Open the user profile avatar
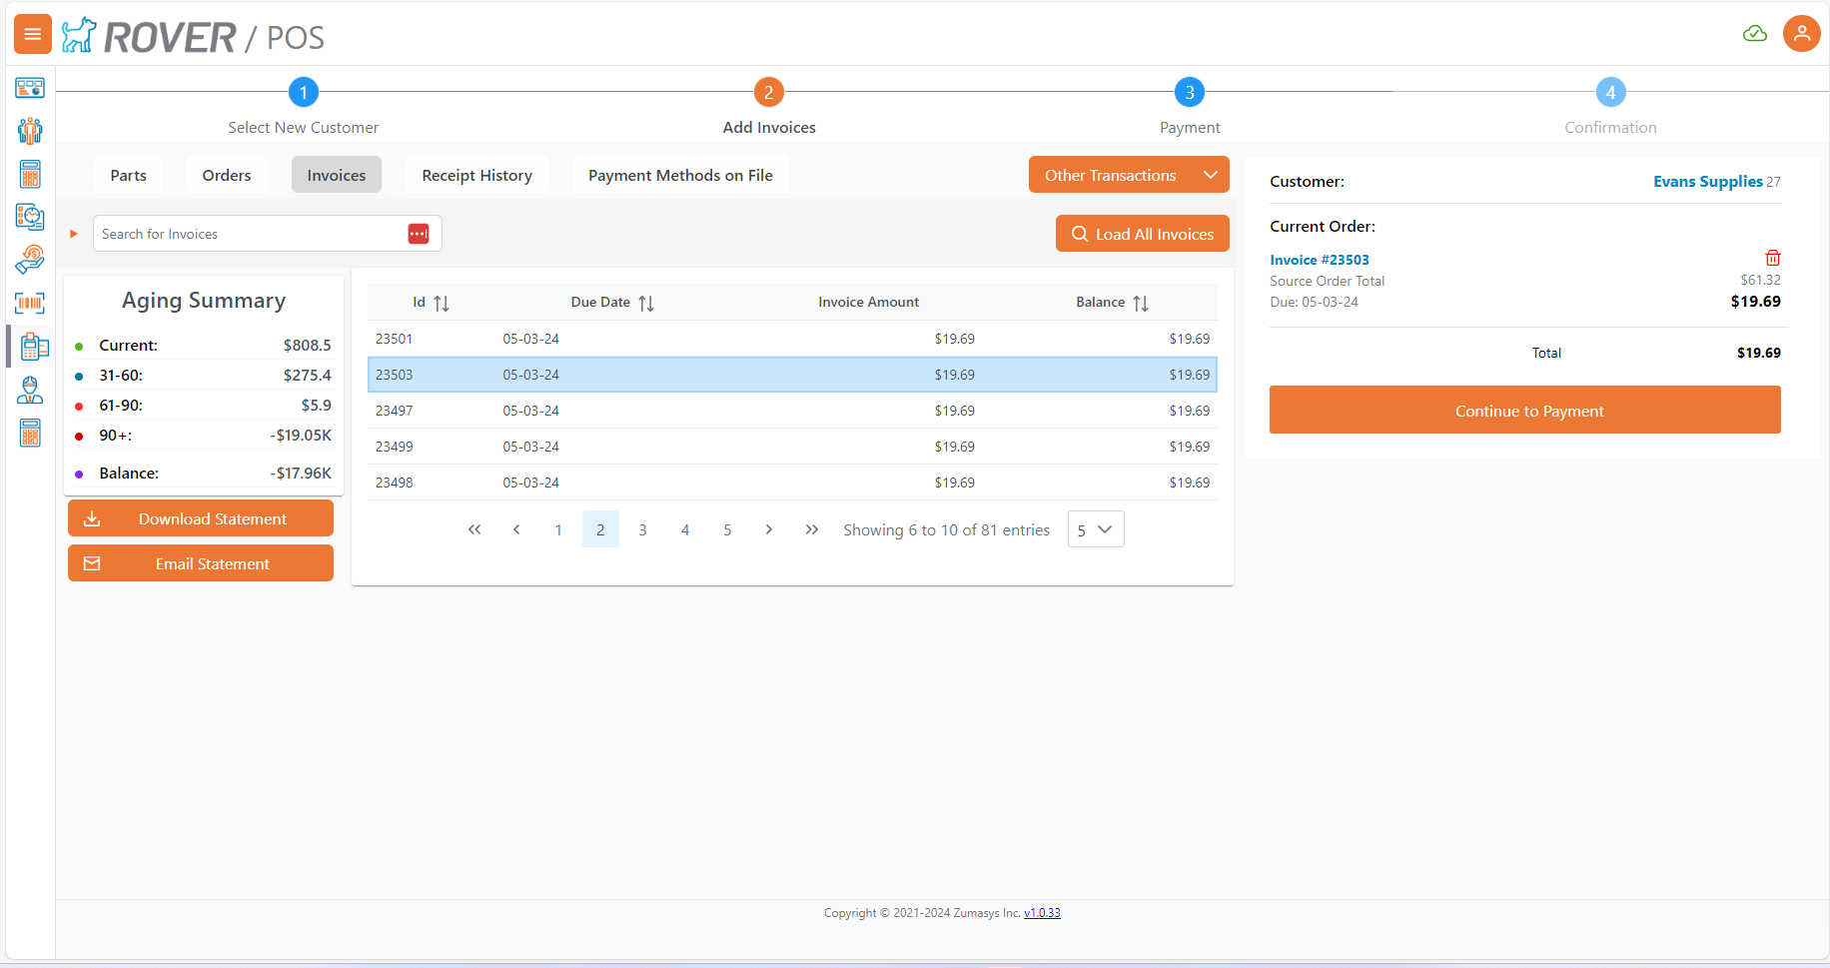 tap(1801, 34)
